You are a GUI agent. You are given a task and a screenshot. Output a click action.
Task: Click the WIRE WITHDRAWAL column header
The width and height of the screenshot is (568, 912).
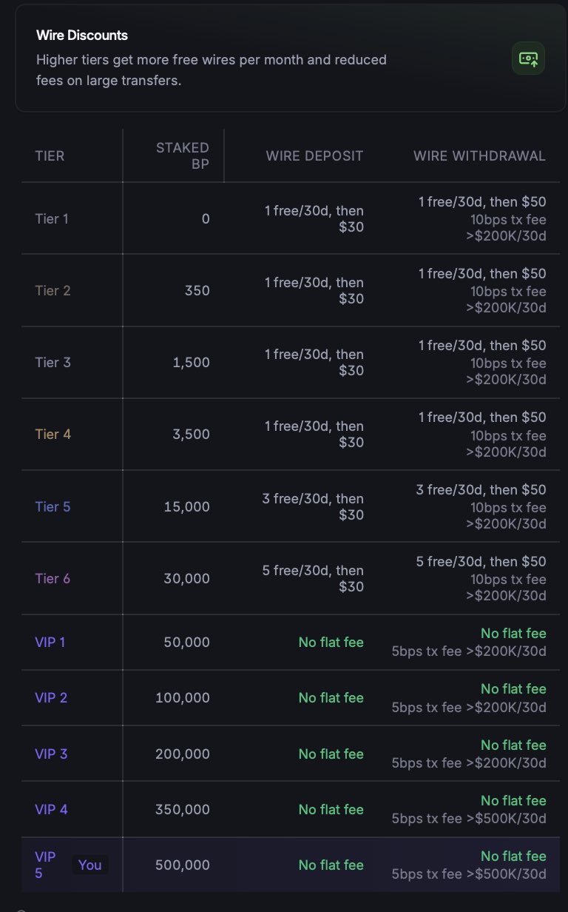[x=479, y=156]
